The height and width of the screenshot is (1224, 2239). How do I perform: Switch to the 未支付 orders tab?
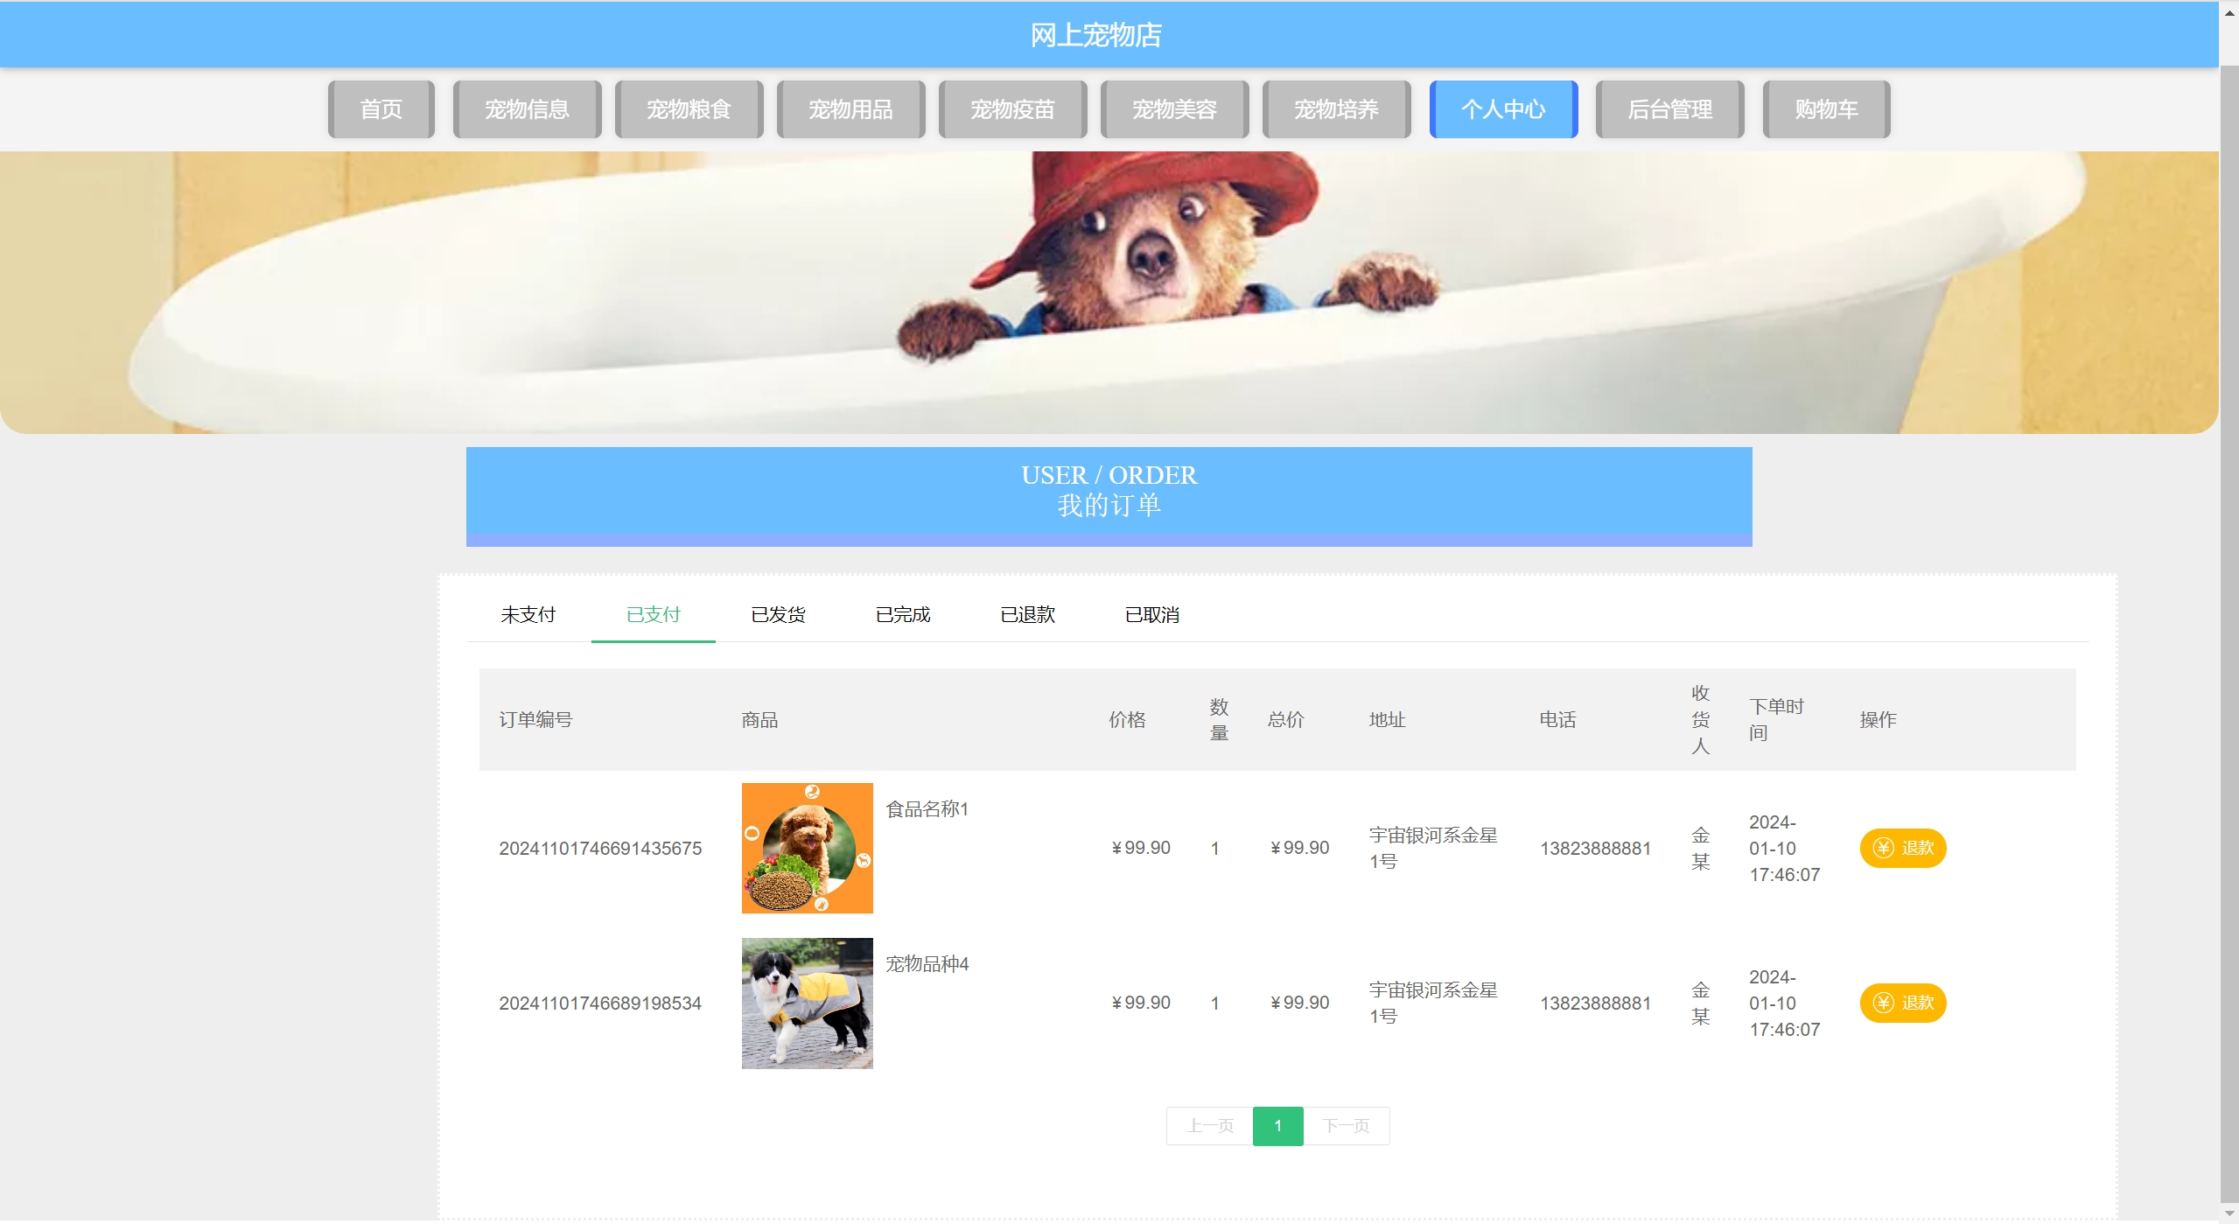pyautogui.click(x=528, y=615)
